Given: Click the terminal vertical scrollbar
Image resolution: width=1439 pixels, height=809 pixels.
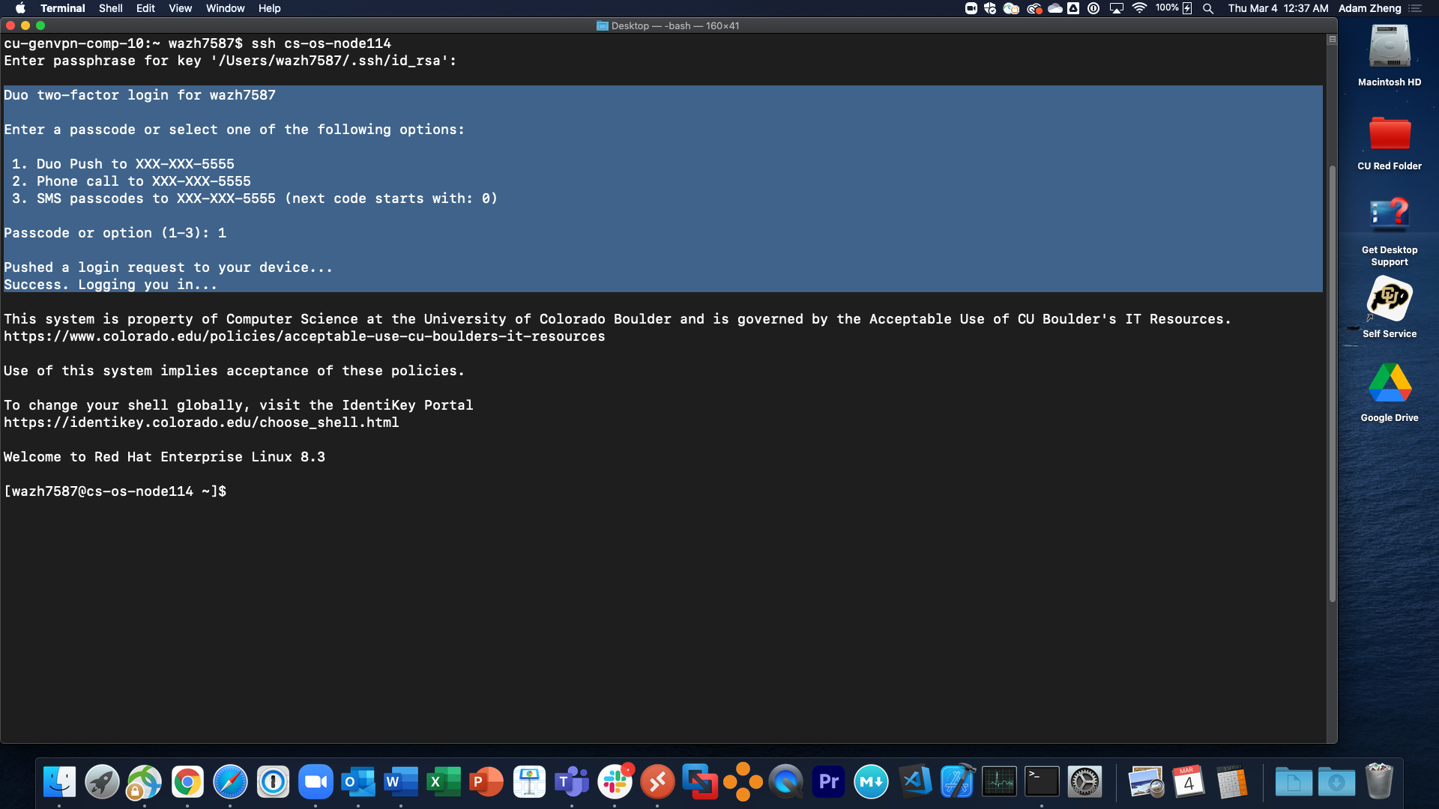Looking at the screenshot, I should pos(1332,382).
